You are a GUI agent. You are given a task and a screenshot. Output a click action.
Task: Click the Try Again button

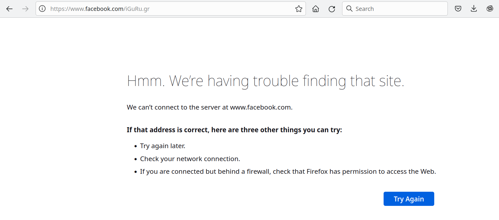pyautogui.click(x=409, y=199)
